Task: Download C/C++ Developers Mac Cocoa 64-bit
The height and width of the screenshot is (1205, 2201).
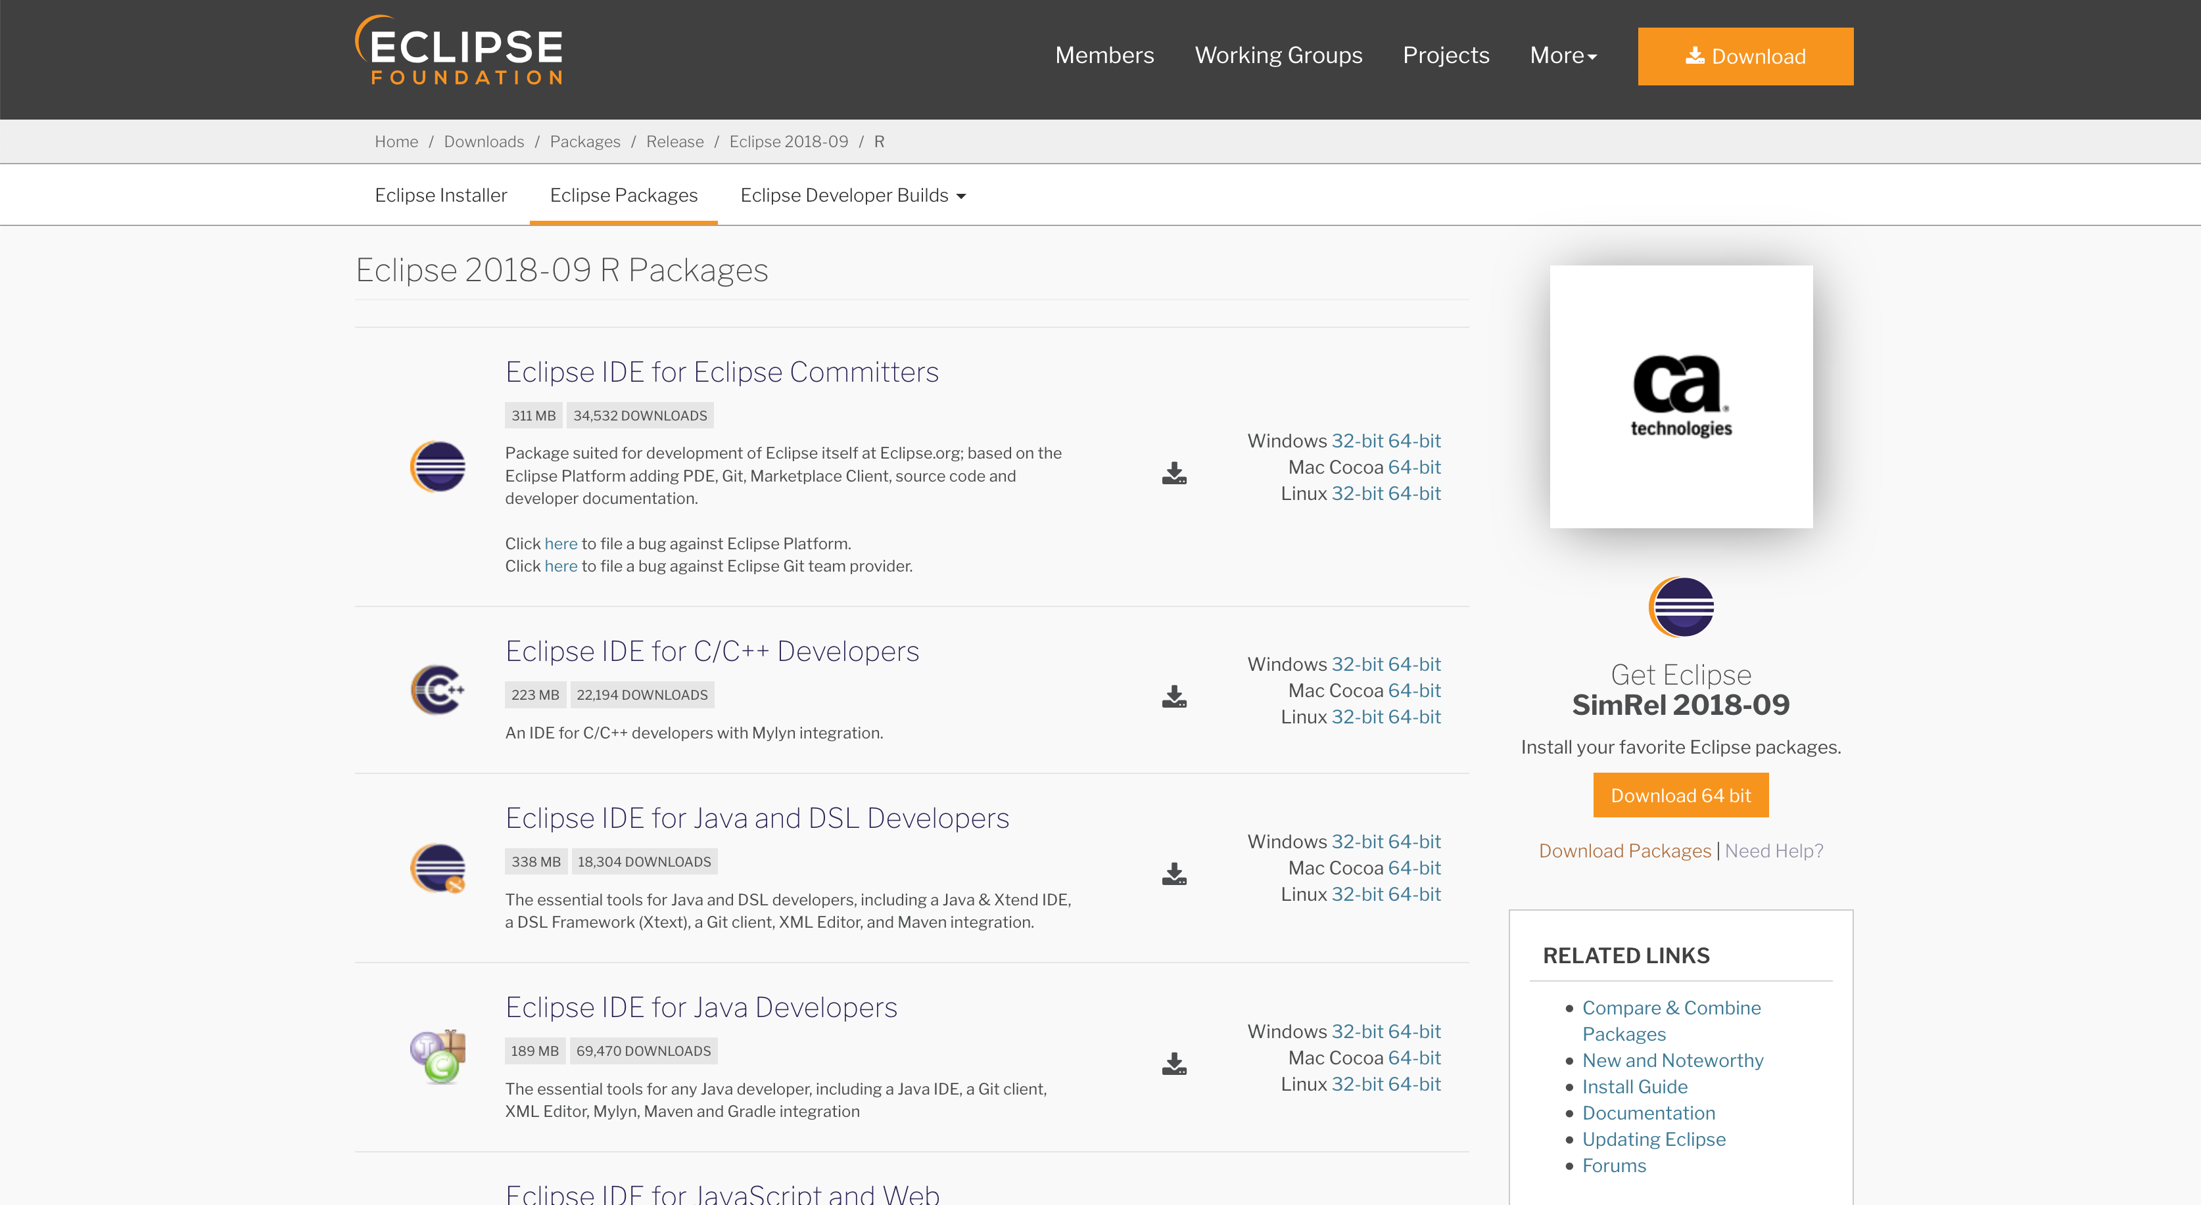Action: point(1414,691)
